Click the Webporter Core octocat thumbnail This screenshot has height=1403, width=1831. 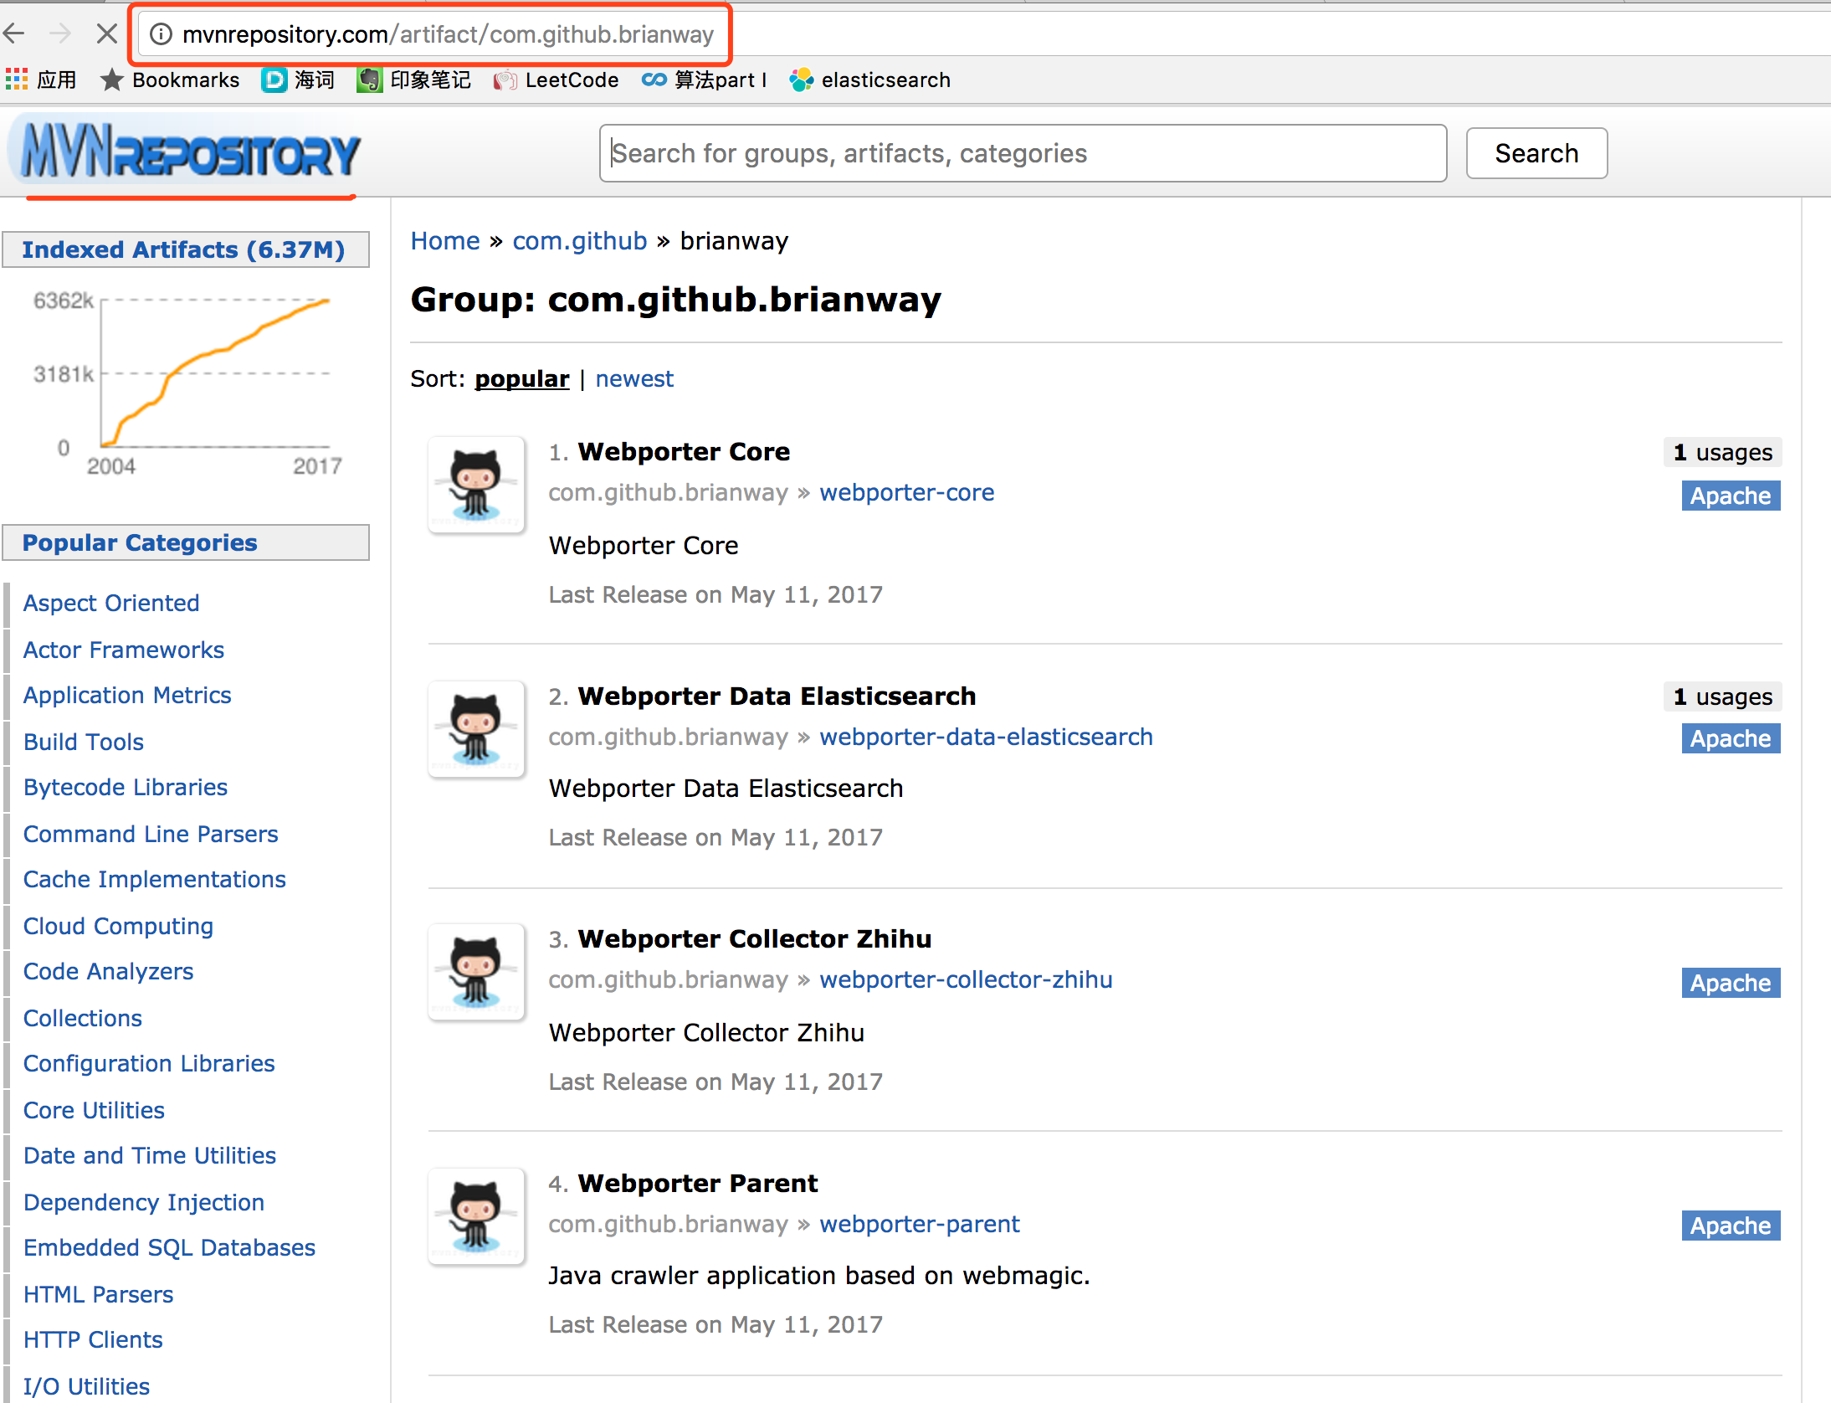tap(476, 485)
